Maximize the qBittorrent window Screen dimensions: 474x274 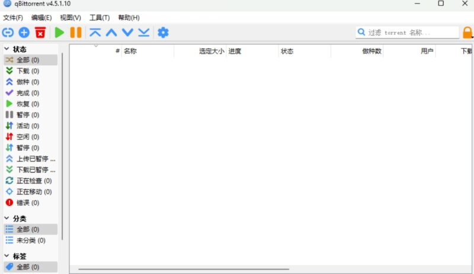click(441, 4)
